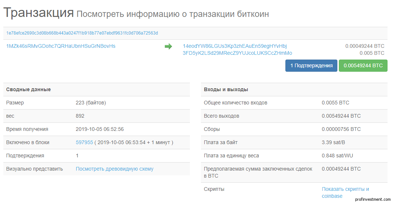396x207 pixels.
Task: Select the 'Визуально представить' label
Action: point(34,169)
